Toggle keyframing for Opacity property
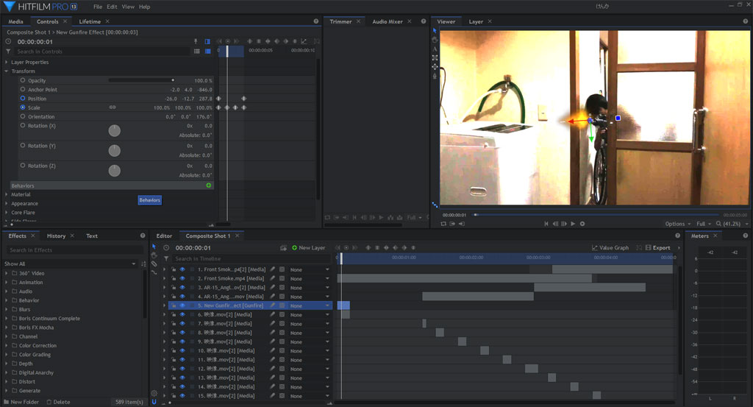This screenshot has width=753, height=407. pyautogui.click(x=23, y=80)
